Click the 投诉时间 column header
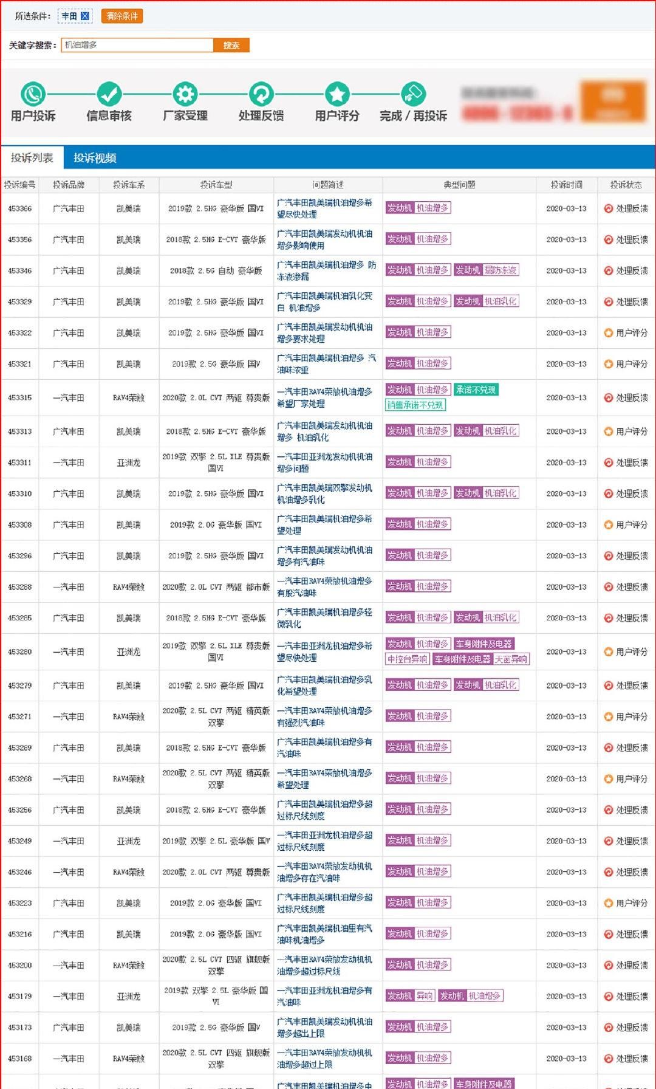The height and width of the screenshot is (1089, 656). pos(566,185)
